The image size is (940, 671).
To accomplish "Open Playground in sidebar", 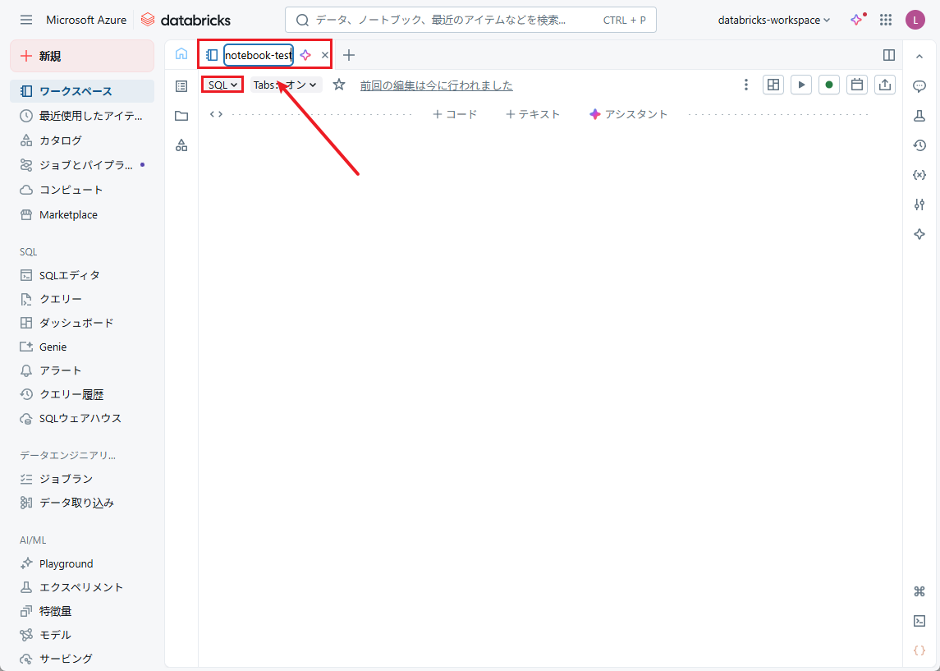I will pyautogui.click(x=82, y=563).
